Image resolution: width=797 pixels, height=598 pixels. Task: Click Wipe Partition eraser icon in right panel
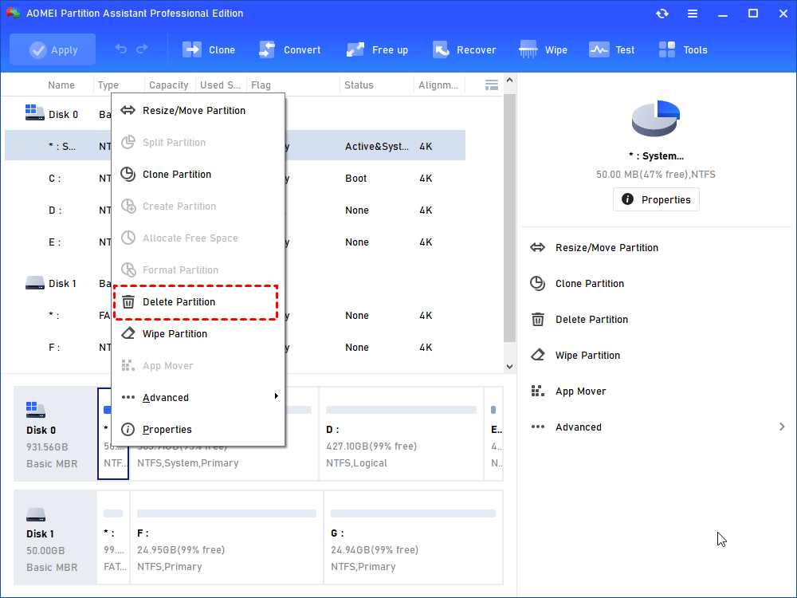pyautogui.click(x=538, y=355)
